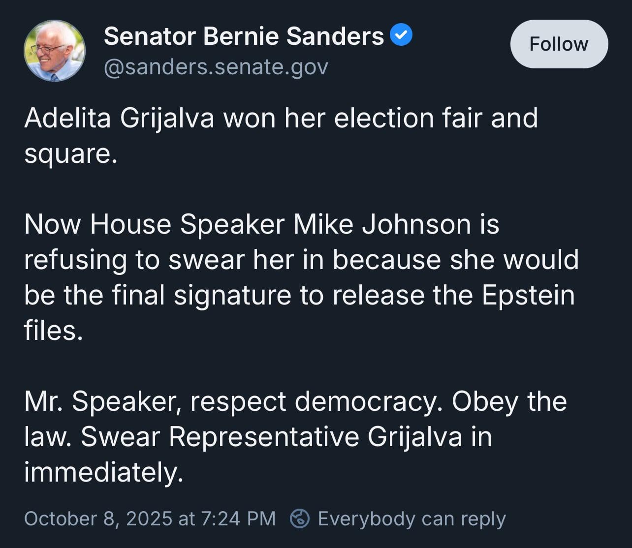Click "Sanders" in the display name
This screenshot has width=632, height=548.
[x=335, y=36]
